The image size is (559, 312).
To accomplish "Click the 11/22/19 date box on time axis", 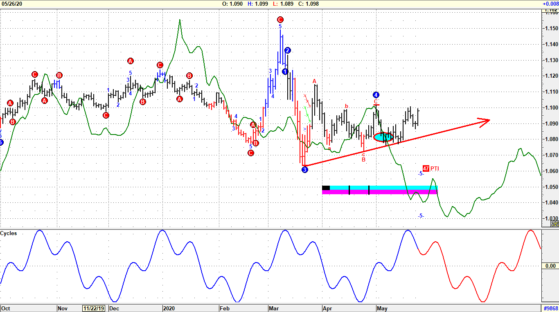I will point(94,308).
